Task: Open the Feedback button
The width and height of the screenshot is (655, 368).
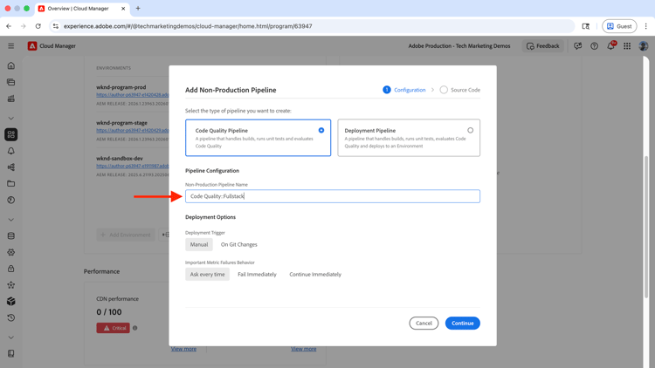Action: [542, 46]
